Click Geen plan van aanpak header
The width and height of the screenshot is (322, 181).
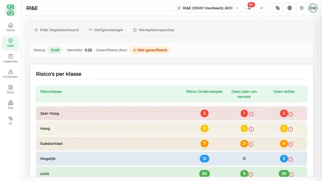pyautogui.click(x=244, y=94)
